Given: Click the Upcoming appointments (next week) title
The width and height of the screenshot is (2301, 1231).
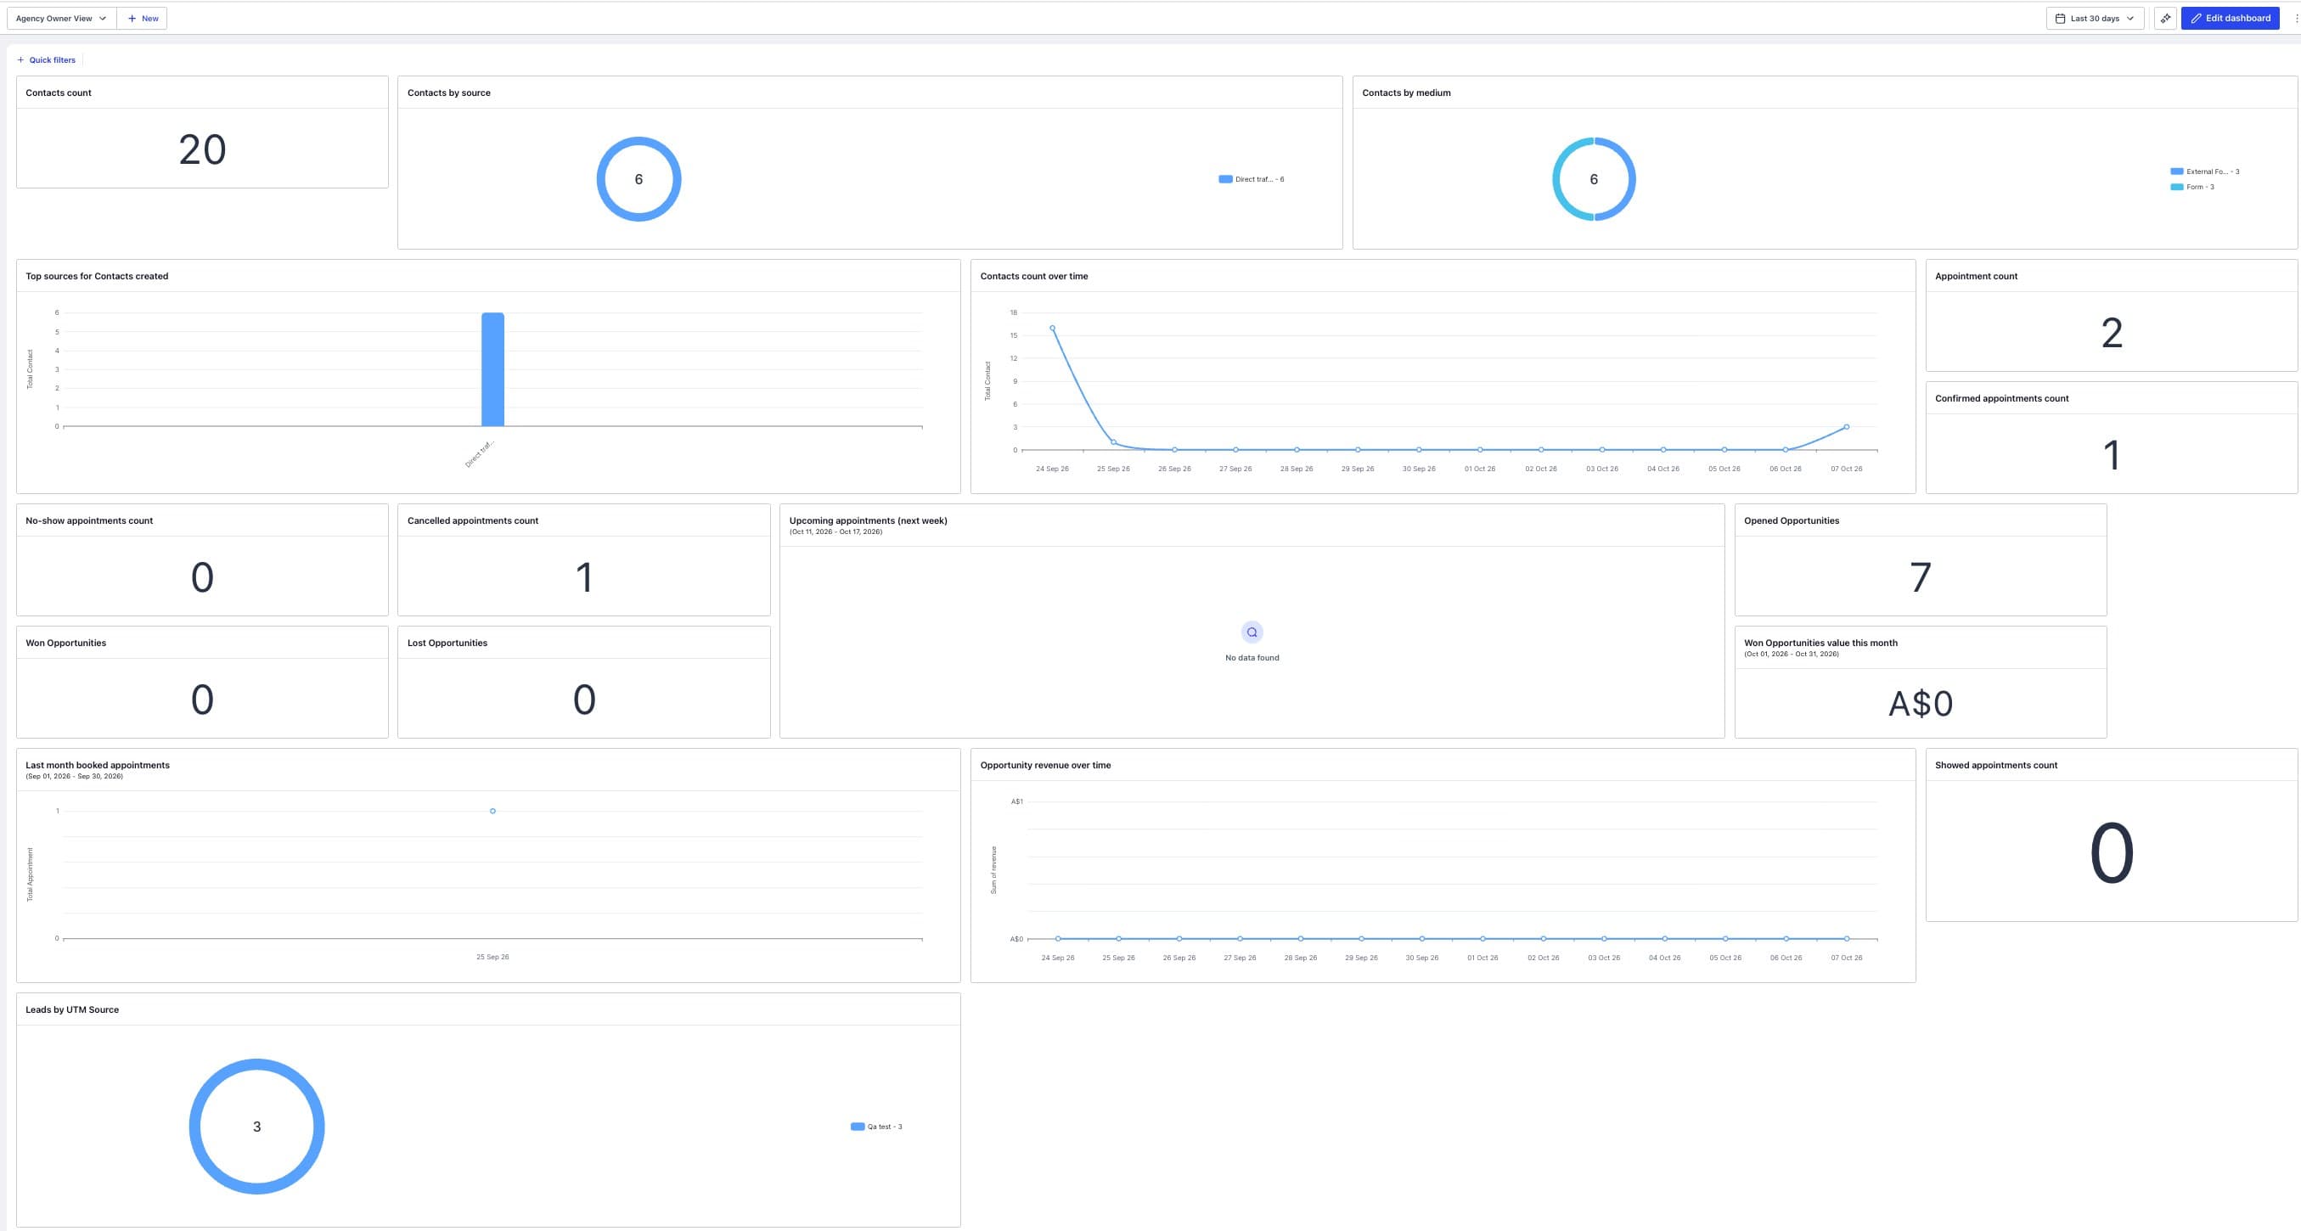Looking at the screenshot, I should pos(869,520).
